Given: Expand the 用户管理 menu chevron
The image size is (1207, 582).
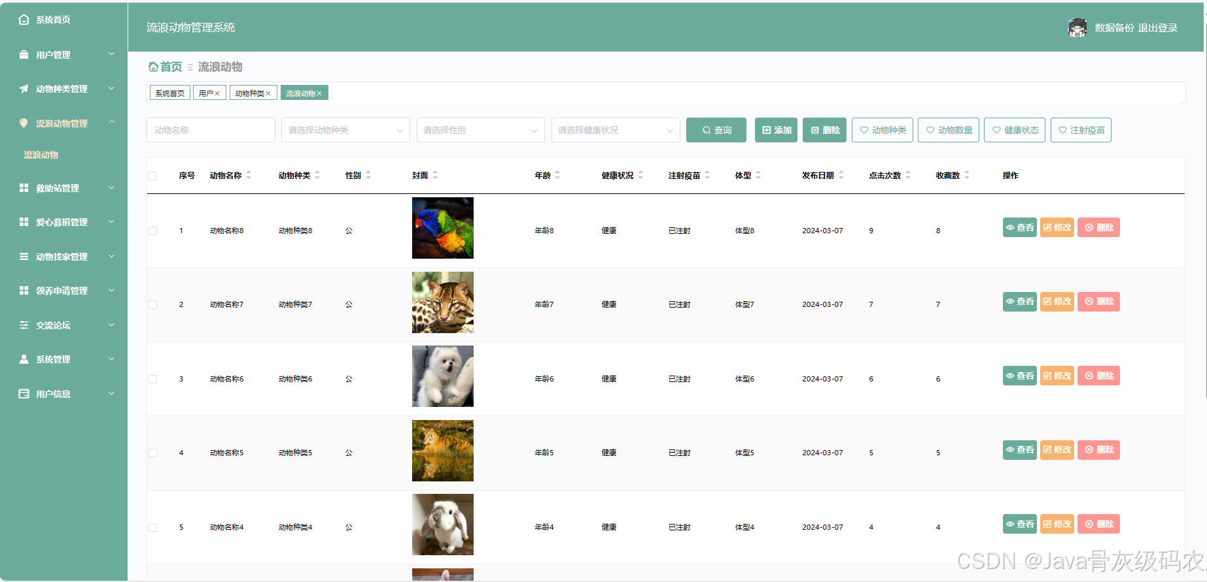Looking at the screenshot, I should pyautogui.click(x=111, y=54).
